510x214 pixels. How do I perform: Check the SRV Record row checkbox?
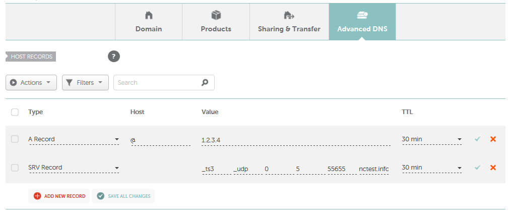(15, 168)
